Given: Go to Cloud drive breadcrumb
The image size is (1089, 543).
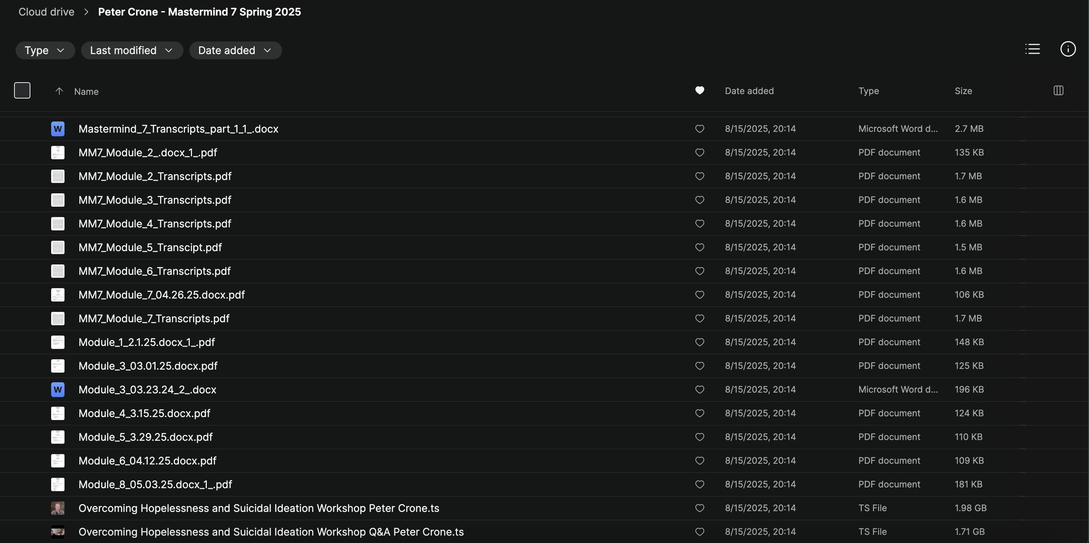Looking at the screenshot, I should click(46, 12).
